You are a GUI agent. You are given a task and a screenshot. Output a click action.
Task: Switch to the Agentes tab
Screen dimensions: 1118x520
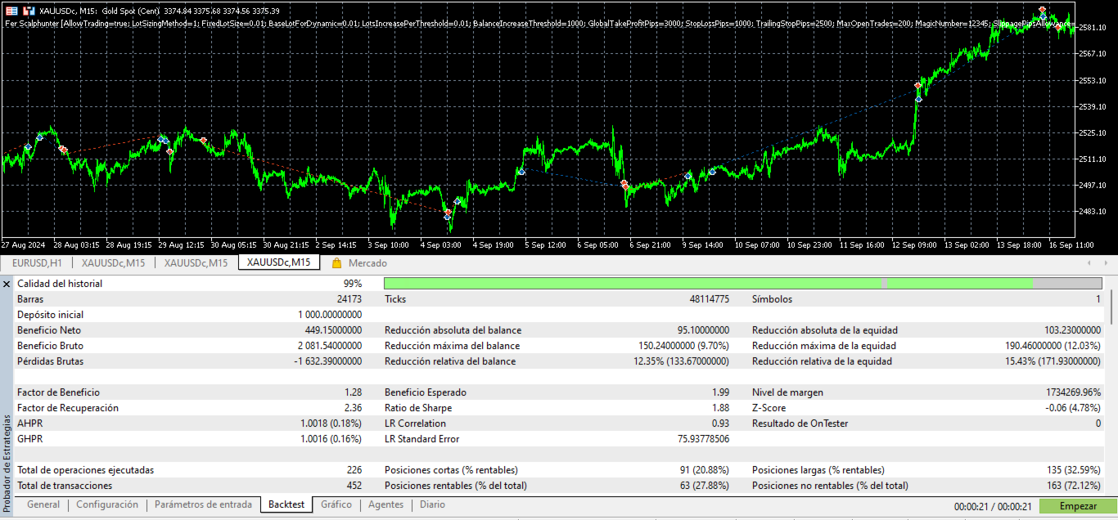pyautogui.click(x=385, y=504)
